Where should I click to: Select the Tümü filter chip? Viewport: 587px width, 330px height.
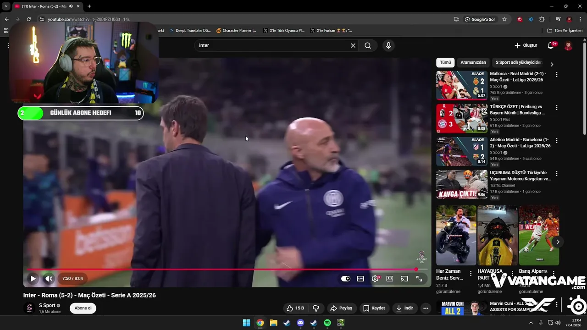(x=445, y=62)
